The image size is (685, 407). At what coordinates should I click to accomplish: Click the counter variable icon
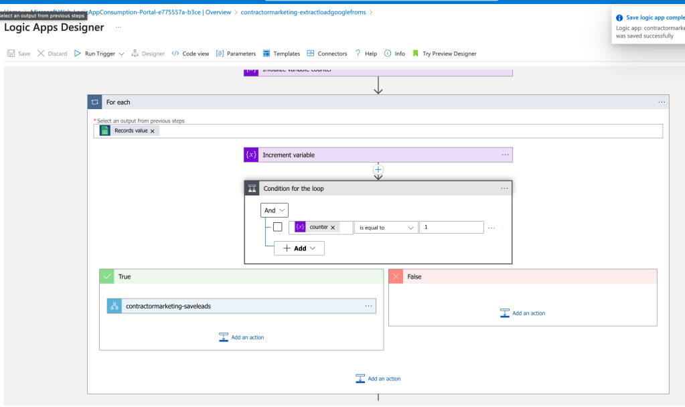click(300, 227)
